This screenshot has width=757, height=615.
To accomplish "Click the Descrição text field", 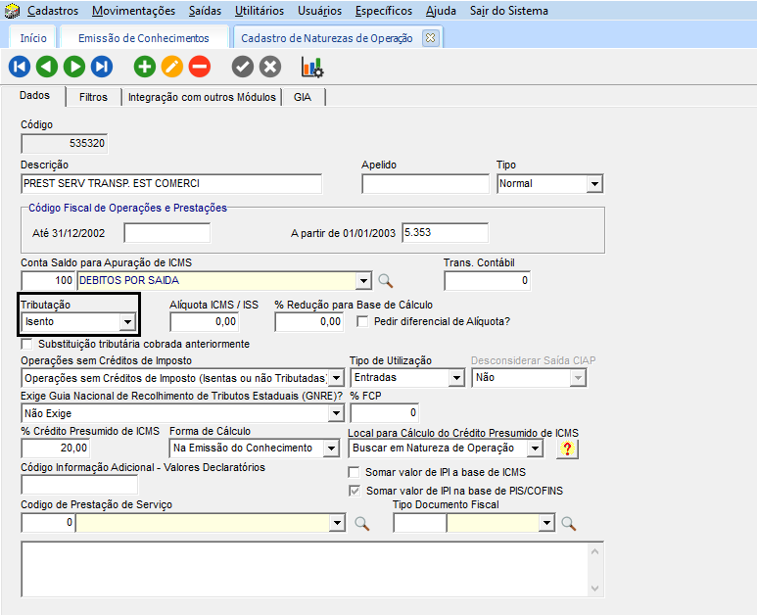I will [x=171, y=184].
